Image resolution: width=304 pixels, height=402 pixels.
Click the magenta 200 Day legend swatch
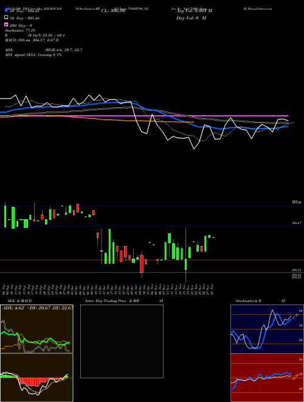(x=6, y=24)
